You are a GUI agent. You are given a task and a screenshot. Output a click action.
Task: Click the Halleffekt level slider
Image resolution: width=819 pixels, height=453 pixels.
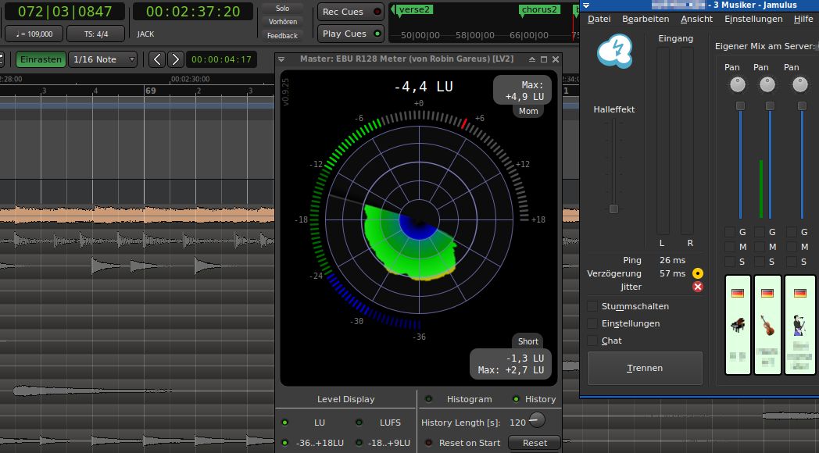tap(613, 209)
